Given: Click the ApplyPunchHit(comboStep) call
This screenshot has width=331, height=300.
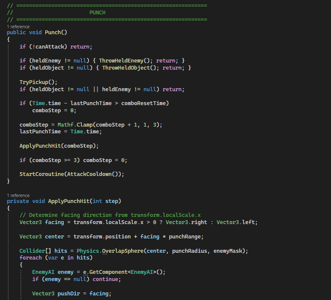Looking at the screenshot, I should click(x=57, y=146).
